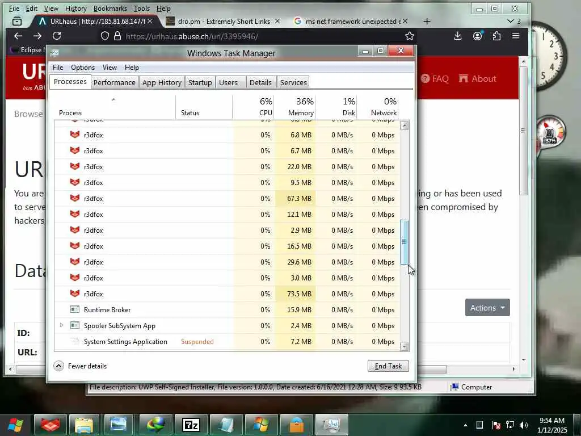Image resolution: width=581 pixels, height=436 pixels.
Task: Sort by the Disk column header
Action: click(336, 107)
